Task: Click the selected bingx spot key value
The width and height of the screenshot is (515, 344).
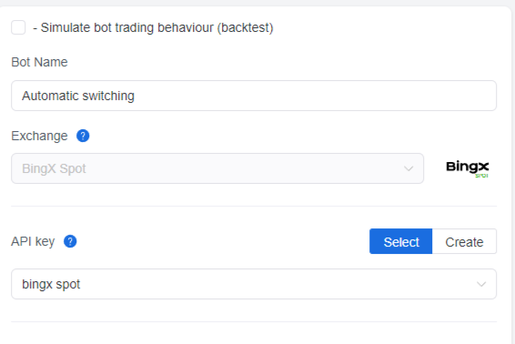Action: 51,285
